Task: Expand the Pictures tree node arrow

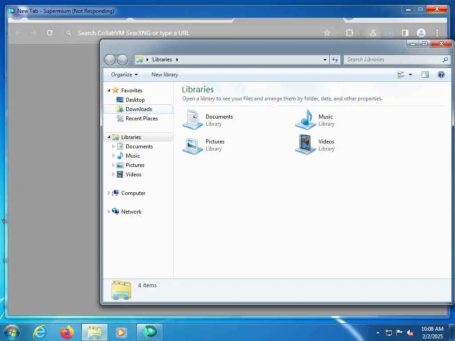Action: click(x=113, y=165)
